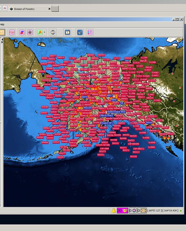Screen dimensions: 186x231
Task: Select the arrow pointer tool
Action: tap(2, 32)
